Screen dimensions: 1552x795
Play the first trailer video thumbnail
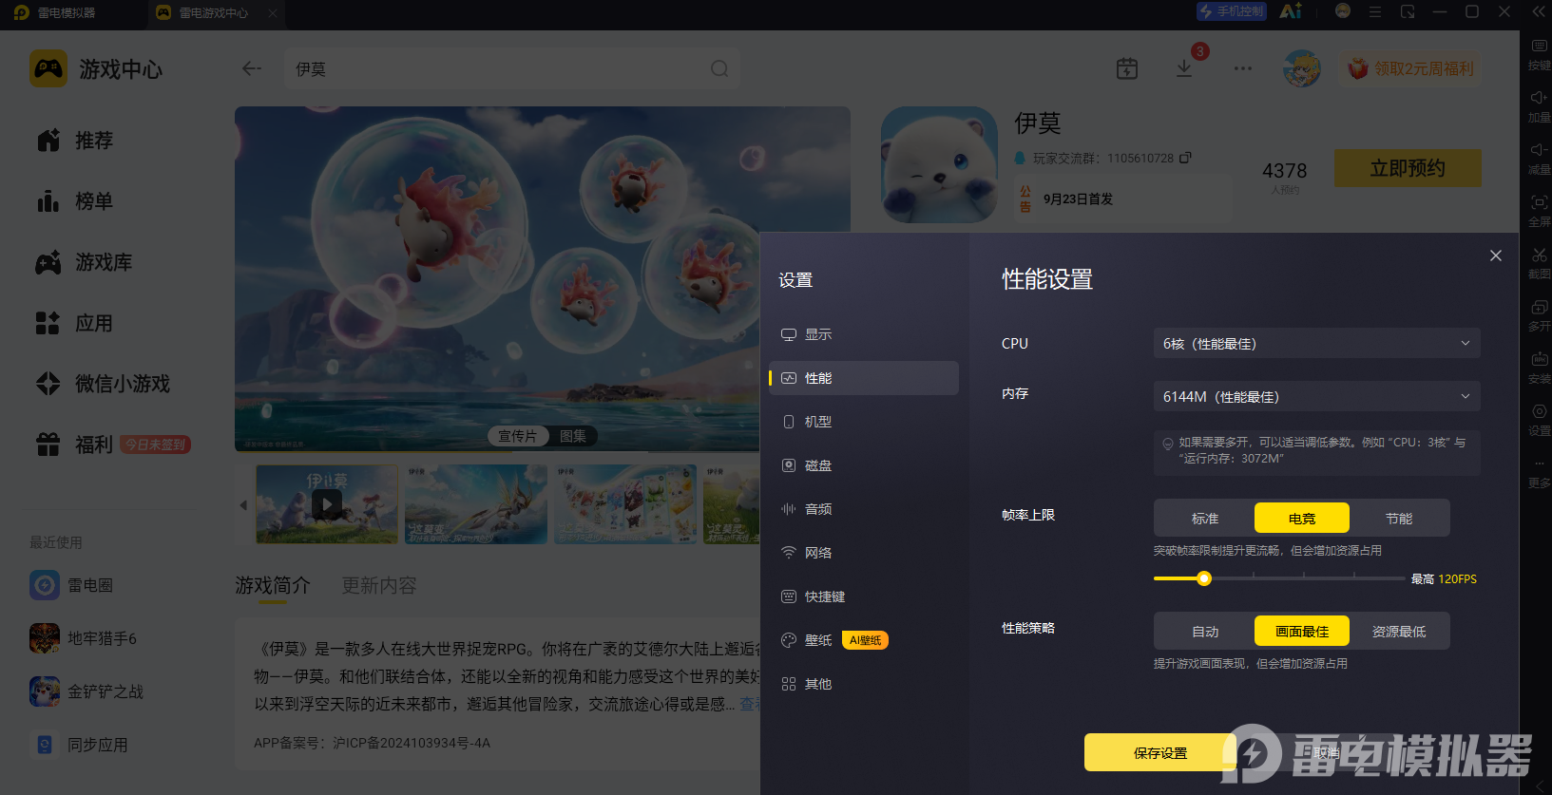[327, 504]
